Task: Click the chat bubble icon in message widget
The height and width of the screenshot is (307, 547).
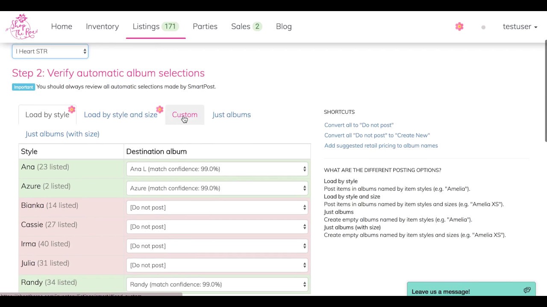Action: tap(527, 290)
